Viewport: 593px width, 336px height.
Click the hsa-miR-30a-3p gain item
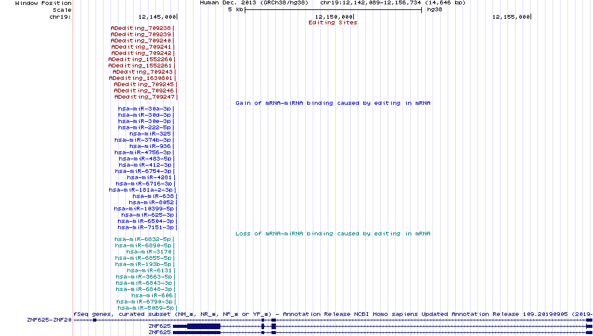[144, 109]
